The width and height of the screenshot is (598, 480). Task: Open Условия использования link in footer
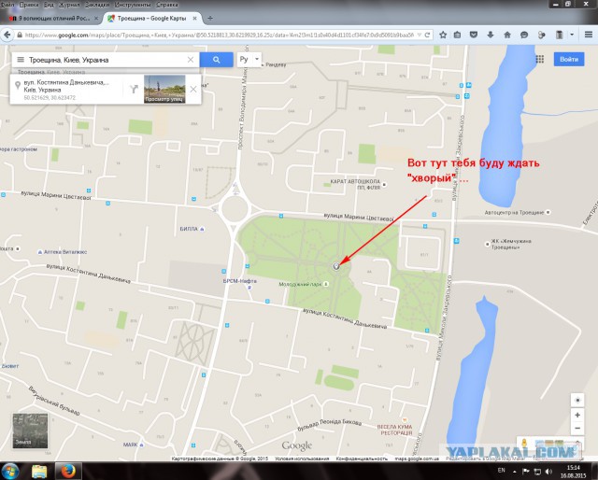click(302, 459)
